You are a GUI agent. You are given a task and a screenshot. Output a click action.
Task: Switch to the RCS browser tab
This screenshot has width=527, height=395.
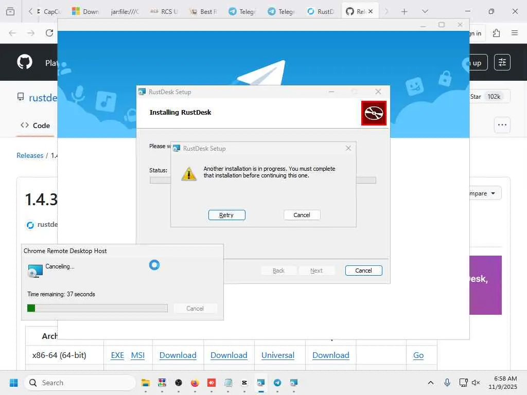point(164,11)
